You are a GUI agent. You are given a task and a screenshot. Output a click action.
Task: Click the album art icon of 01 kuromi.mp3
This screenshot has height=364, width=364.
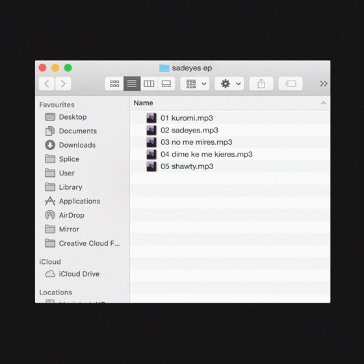tap(151, 118)
